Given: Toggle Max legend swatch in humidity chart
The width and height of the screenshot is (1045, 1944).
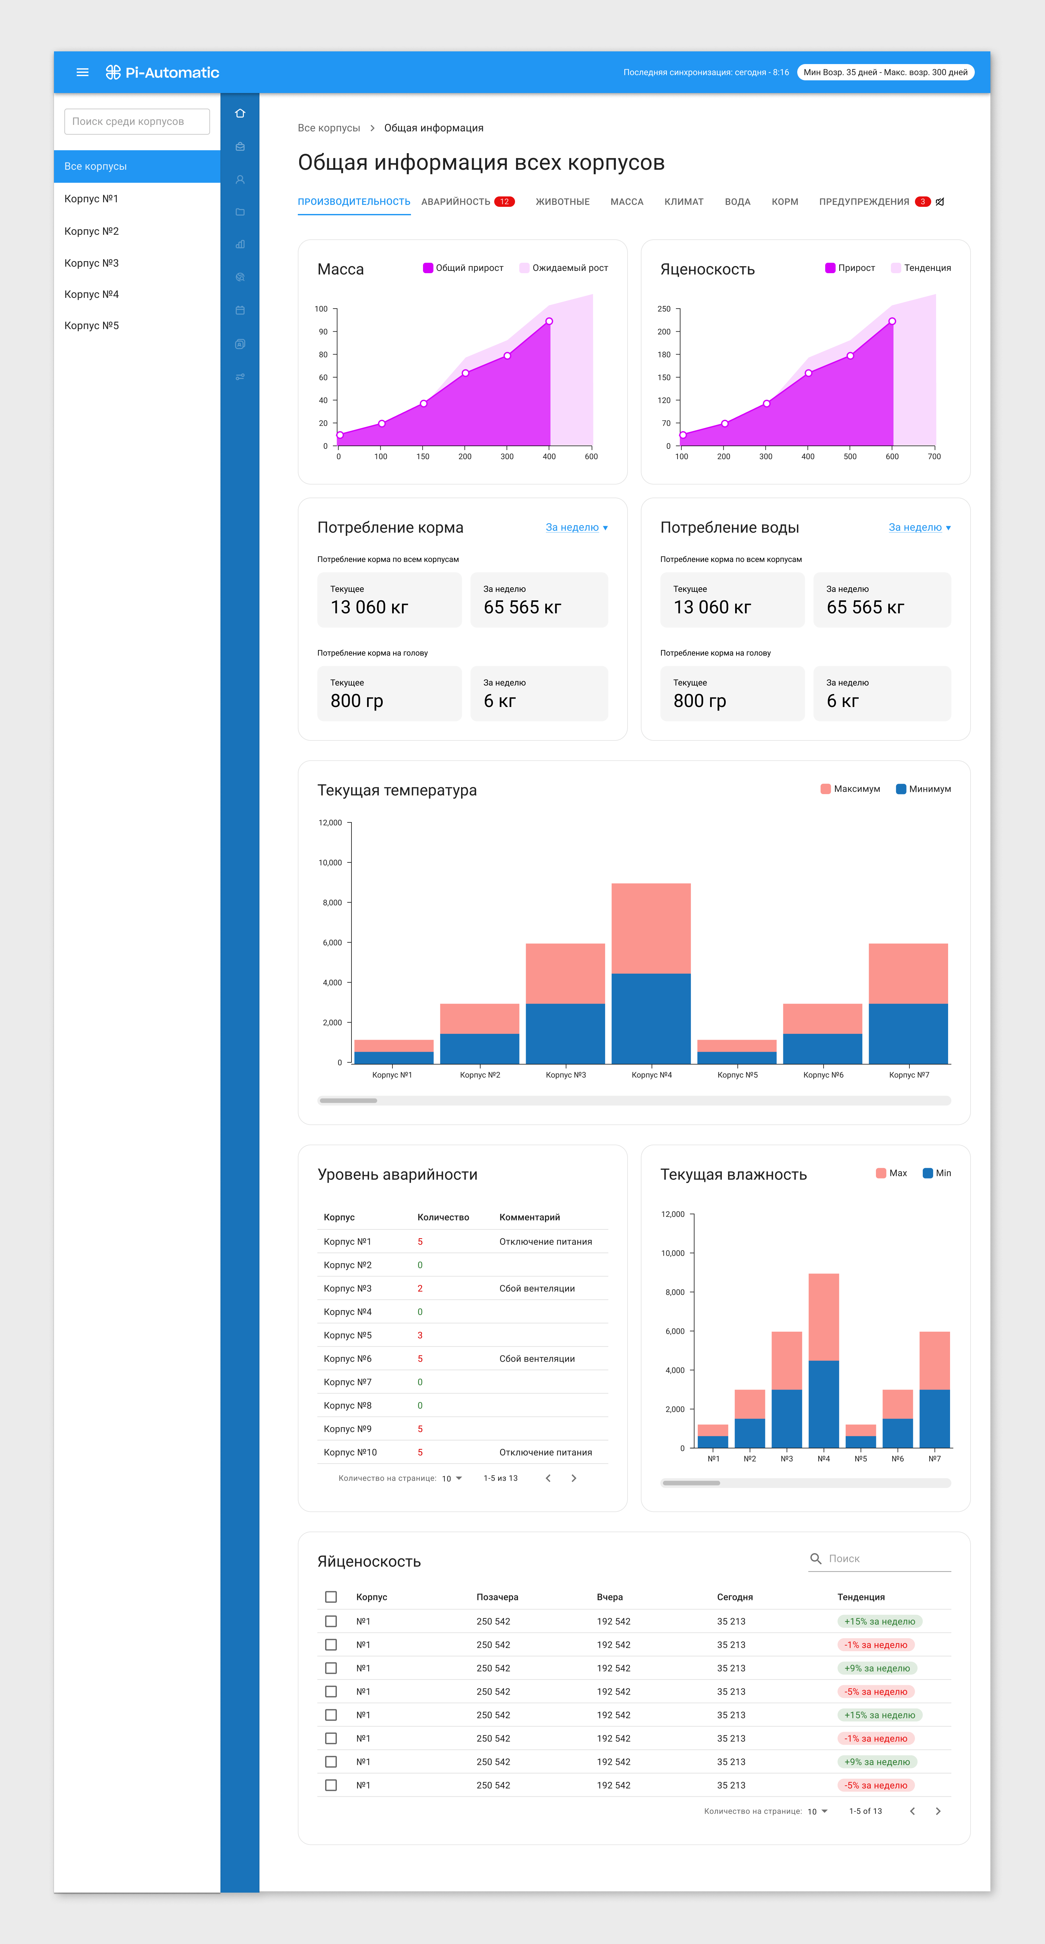Looking at the screenshot, I should click(881, 1173).
